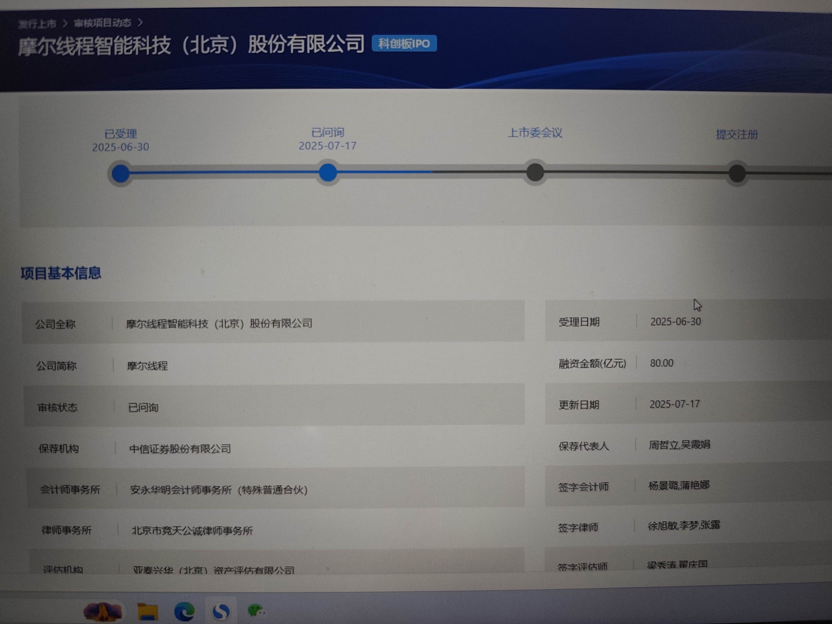Select the 提交注册 timeline node dot
Image resolution: width=832 pixels, height=624 pixels.
tap(737, 173)
